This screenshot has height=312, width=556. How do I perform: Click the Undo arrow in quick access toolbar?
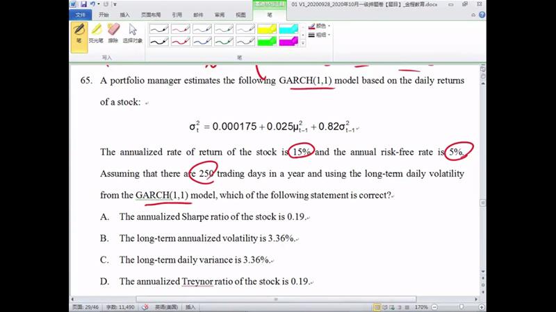[93, 4]
